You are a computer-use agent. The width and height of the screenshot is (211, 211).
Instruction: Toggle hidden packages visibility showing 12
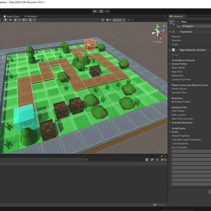[164, 160]
